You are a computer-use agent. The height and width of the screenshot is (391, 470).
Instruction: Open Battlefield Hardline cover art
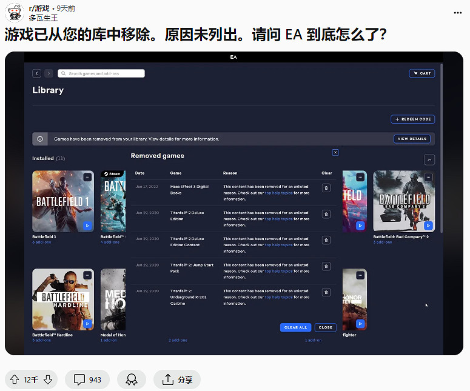pyautogui.click(x=63, y=299)
